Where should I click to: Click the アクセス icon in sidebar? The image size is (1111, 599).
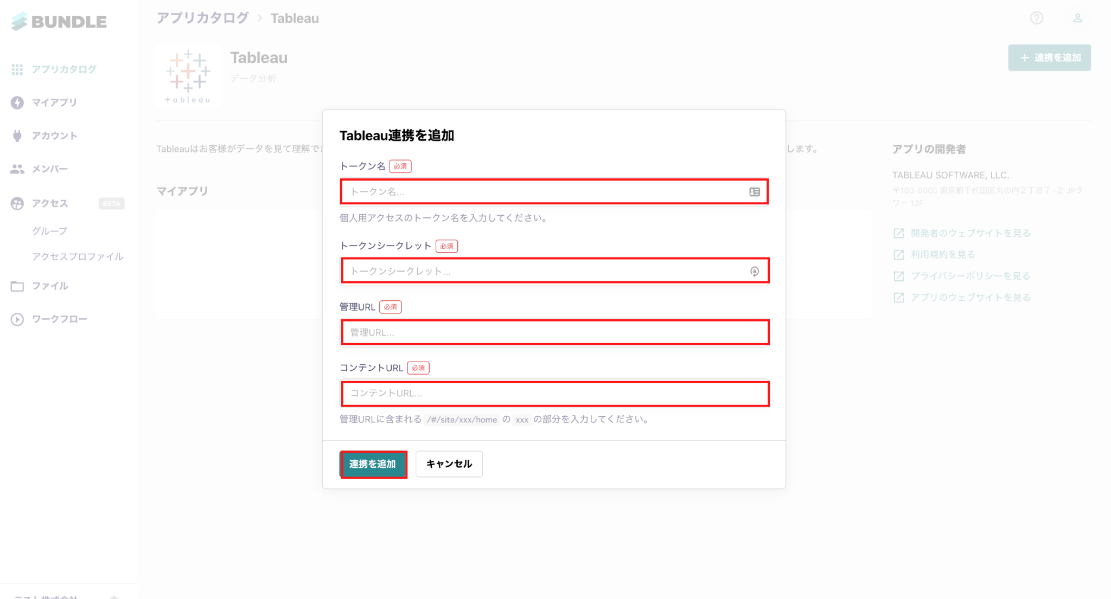click(17, 203)
